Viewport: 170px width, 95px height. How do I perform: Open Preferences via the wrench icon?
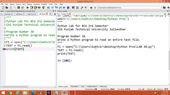point(82,8)
